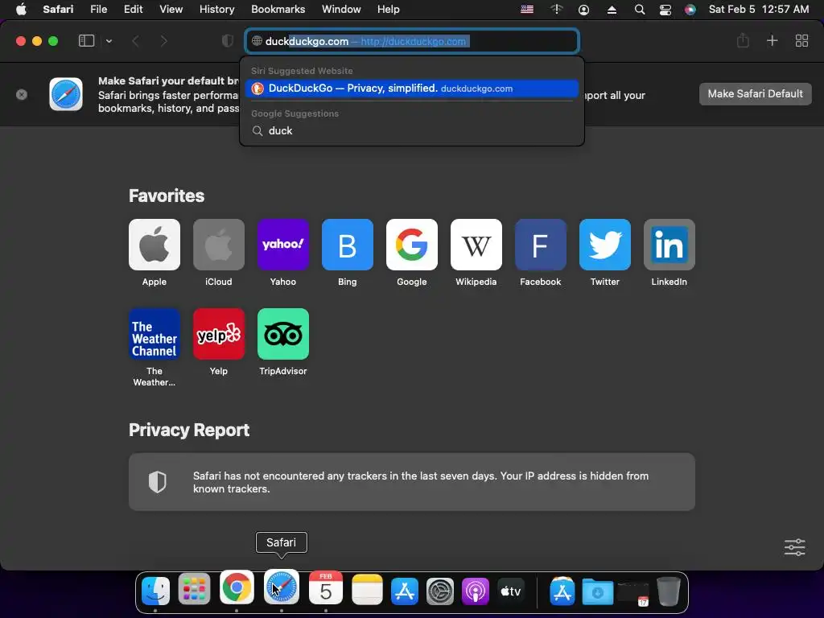Open a new tab with plus icon

(x=772, y=40)
